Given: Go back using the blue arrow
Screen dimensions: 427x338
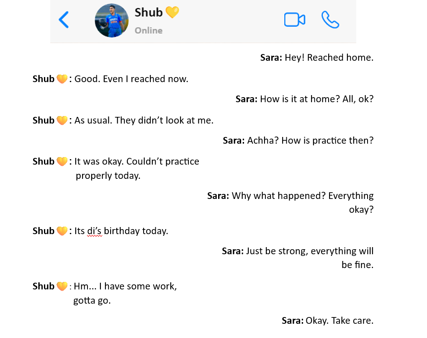Looking at the screenshot, I should tap(64, 20).
